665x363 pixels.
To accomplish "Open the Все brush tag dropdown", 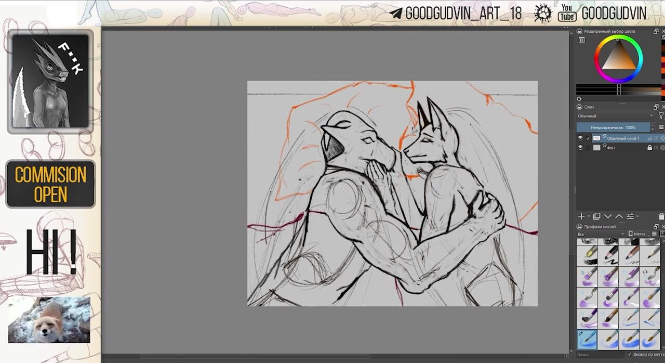I will tap(600, 234).
